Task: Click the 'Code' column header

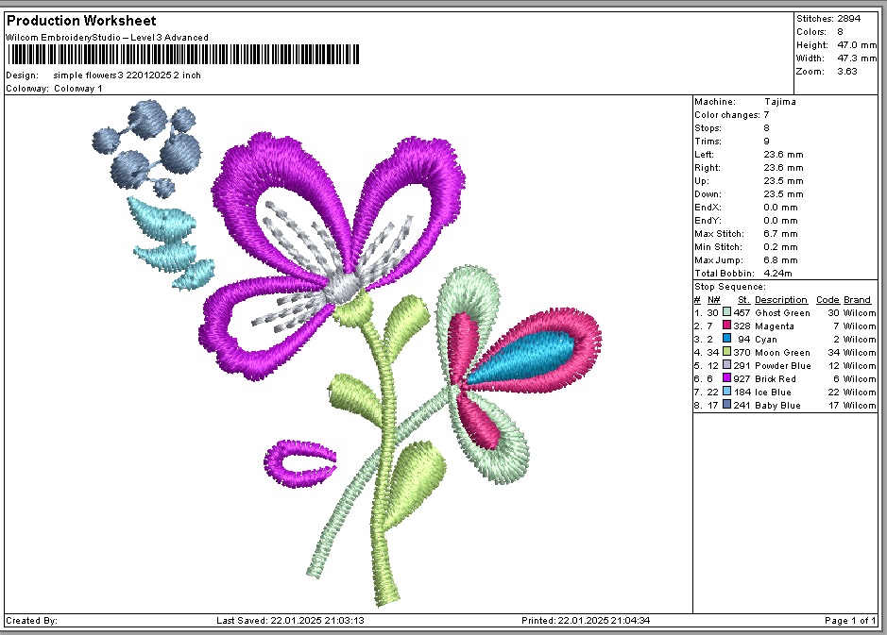Action: (x=827, y=299)
